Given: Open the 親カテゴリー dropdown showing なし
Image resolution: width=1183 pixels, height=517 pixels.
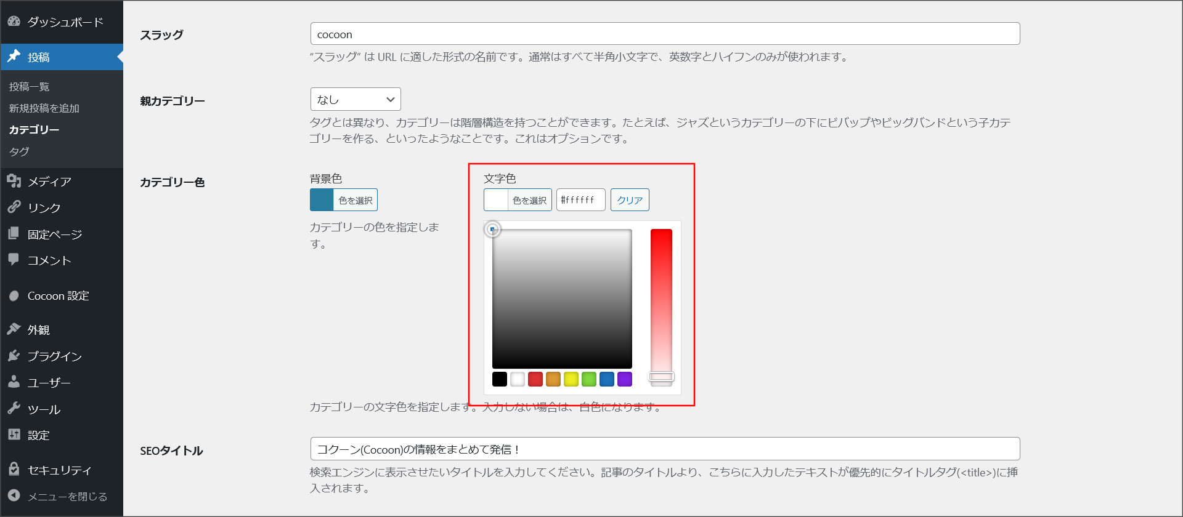Looking at the screenshot, I should pyautogui.click(x=356, y=99).
